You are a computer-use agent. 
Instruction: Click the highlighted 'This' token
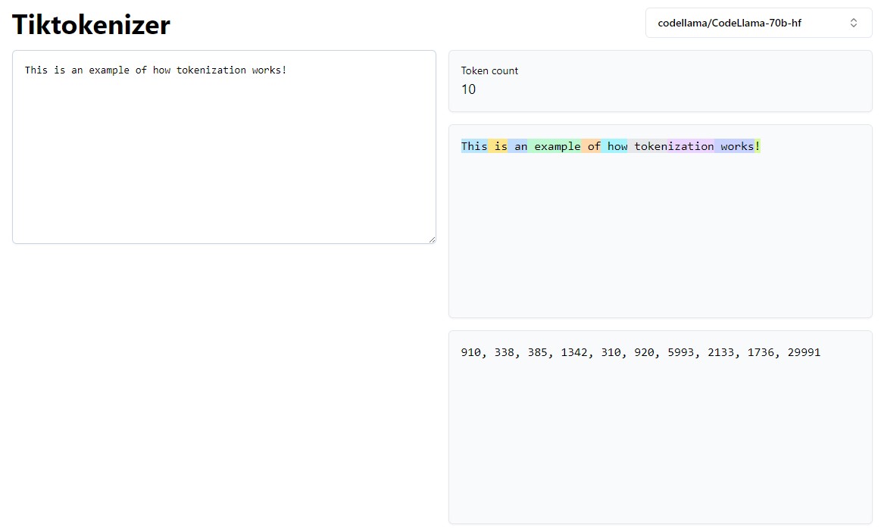[x=474, y=146]
